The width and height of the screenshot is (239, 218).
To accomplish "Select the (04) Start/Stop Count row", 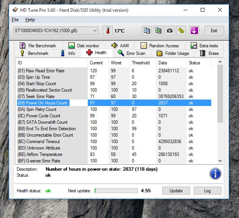I will (113, 84).
